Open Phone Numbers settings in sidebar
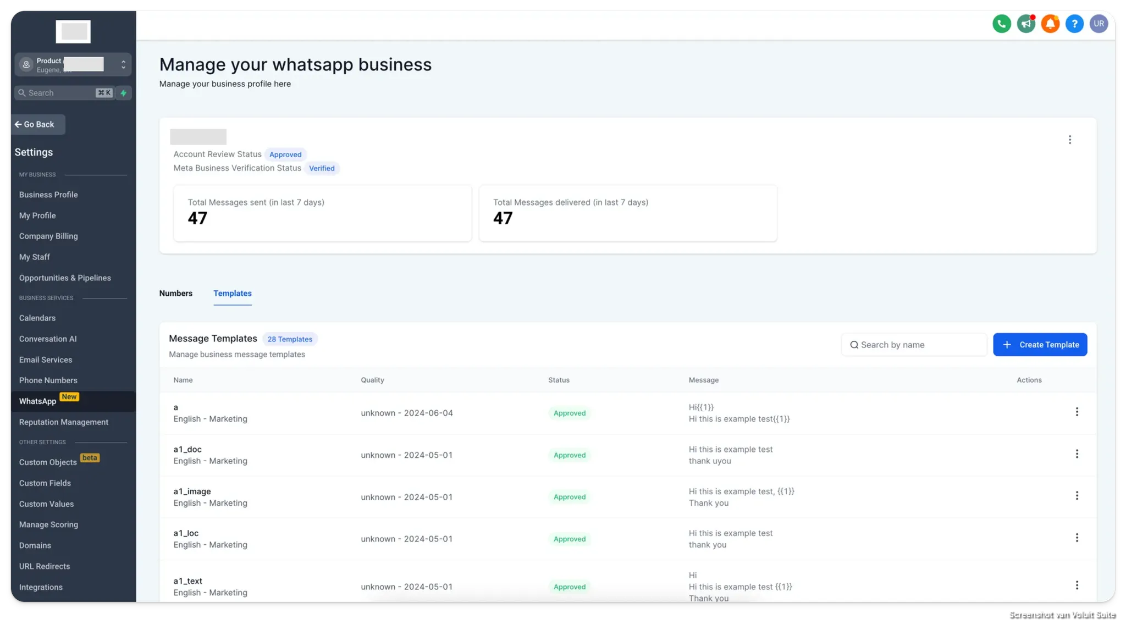The width and height of the screenshot is (1126, 630). coord(48,380)
